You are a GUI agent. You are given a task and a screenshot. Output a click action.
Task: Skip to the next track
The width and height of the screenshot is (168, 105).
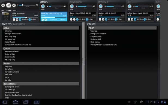click(14, 5)
